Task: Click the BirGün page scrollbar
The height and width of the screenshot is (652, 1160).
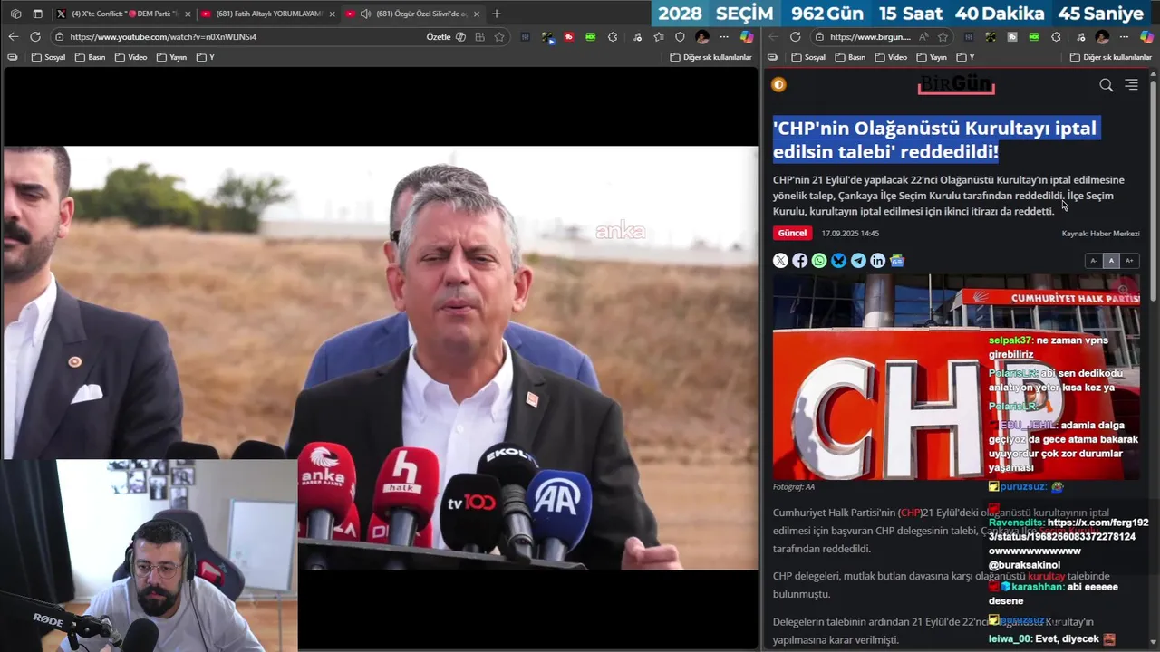Action: (x=1154, y=190)
